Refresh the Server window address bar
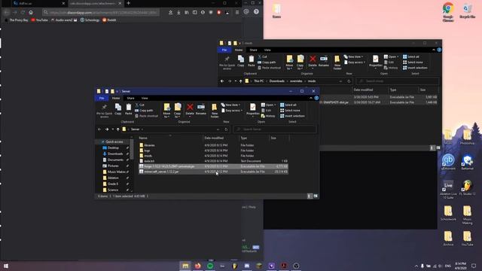 pyautogui.click(x=226, y=129)
